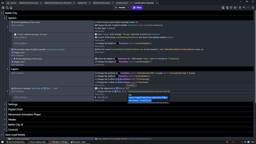This screenshot has height=144, width=256.
Task: Collapse the System group
Action: 4,18
